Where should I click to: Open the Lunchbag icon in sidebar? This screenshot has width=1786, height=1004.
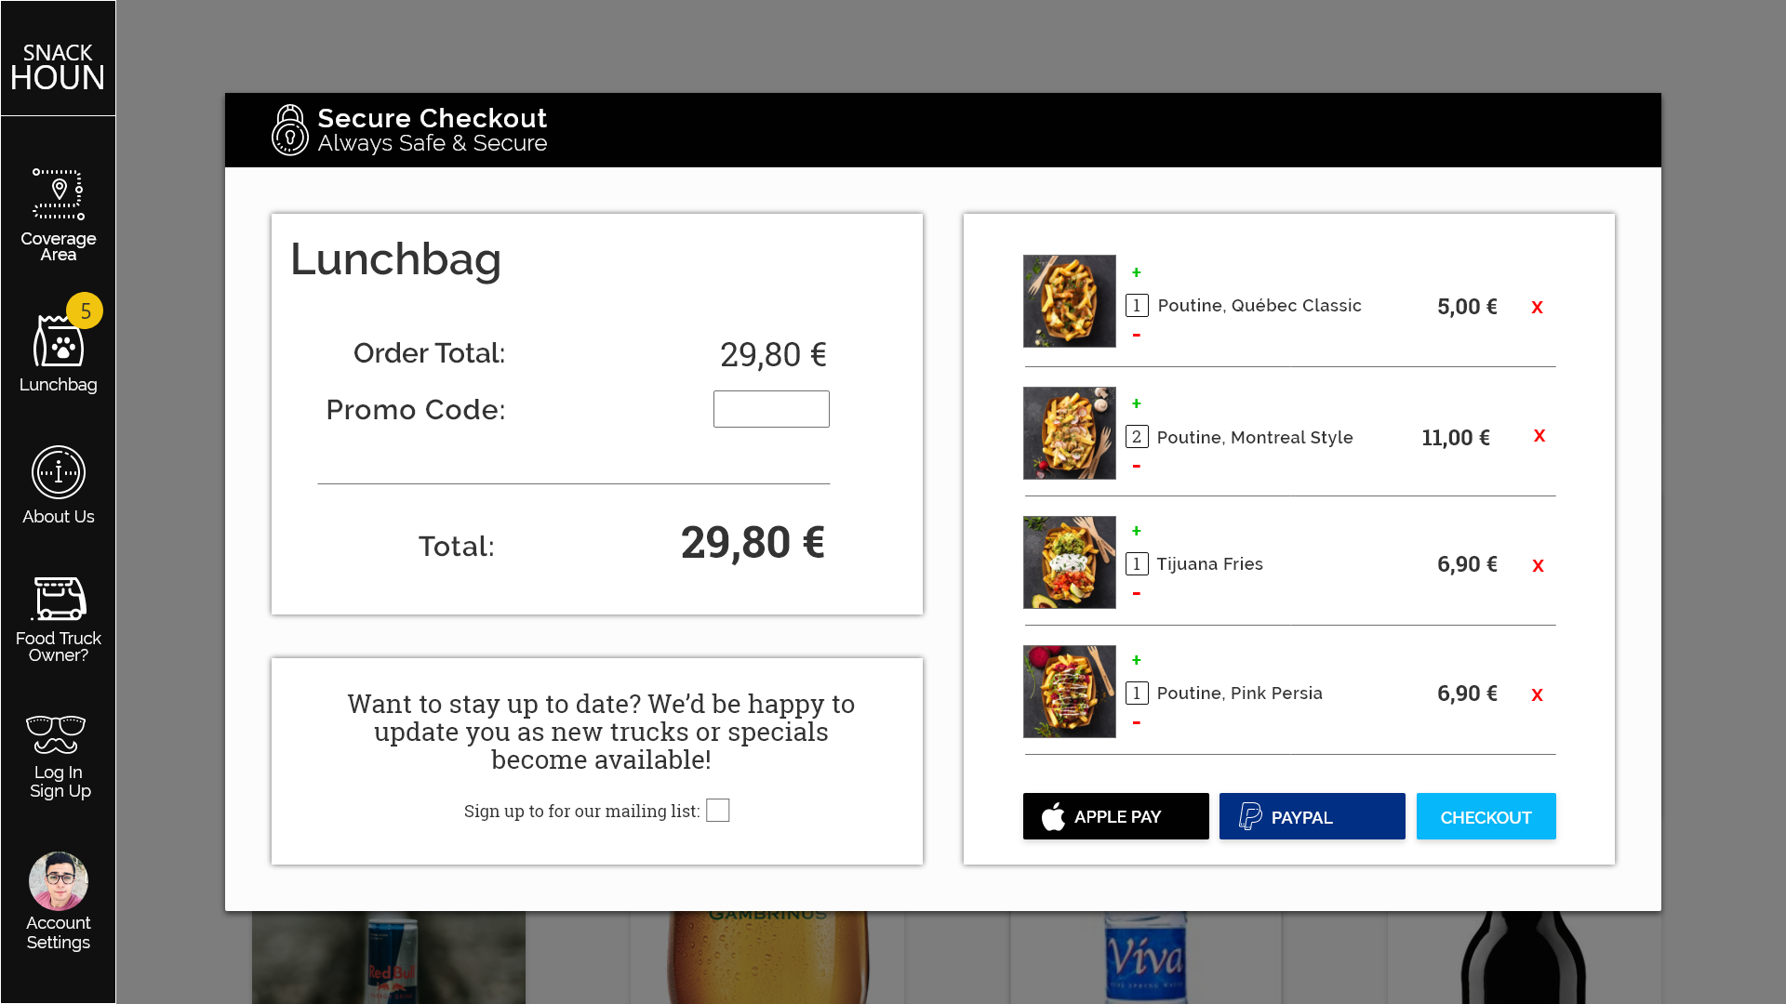59,342
